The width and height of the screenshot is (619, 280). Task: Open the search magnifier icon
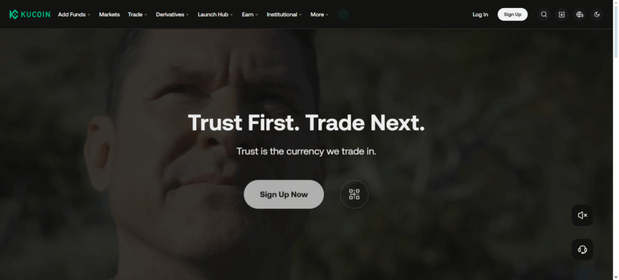(543, 14)
